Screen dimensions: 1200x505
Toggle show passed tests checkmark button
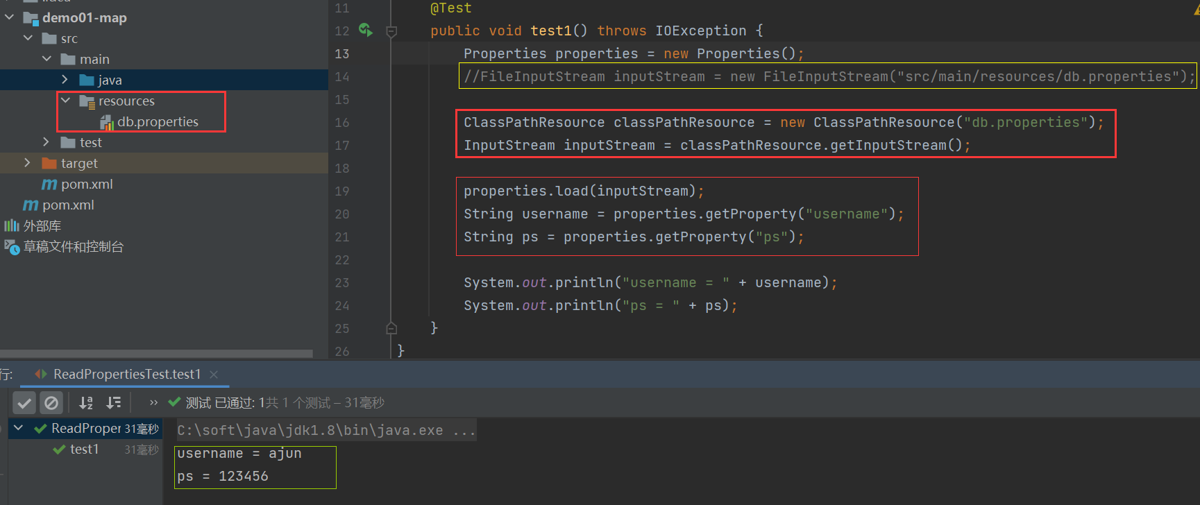(24, 402)
